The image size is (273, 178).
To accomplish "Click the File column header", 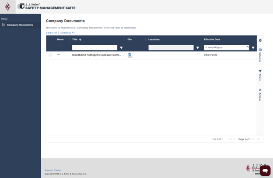I will click(129, 39).
